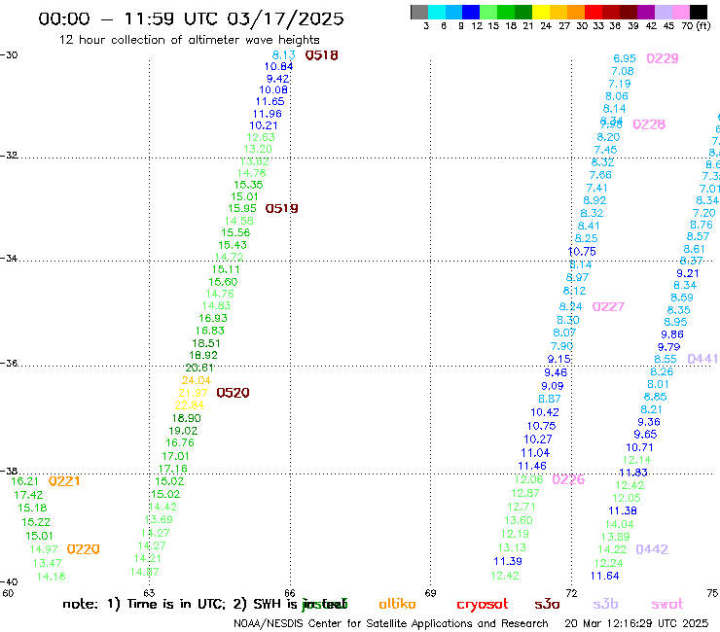Select the wave height value 8.92
Screen dimensions: 720x632
pos(594,200)
